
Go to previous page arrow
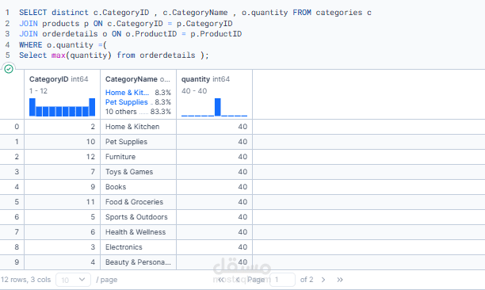[x=238, y=280]
